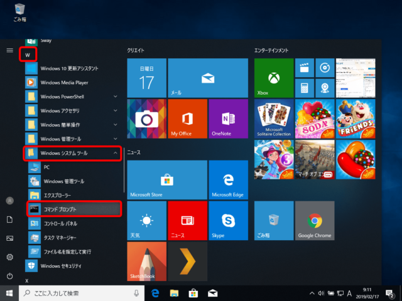
Task: Open the Google Chrome tile
Action: (x=315, y=221)
